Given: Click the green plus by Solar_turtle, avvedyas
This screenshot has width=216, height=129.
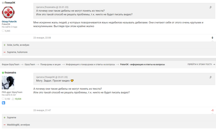Looking at the screenshot, I should click(4, 45).
